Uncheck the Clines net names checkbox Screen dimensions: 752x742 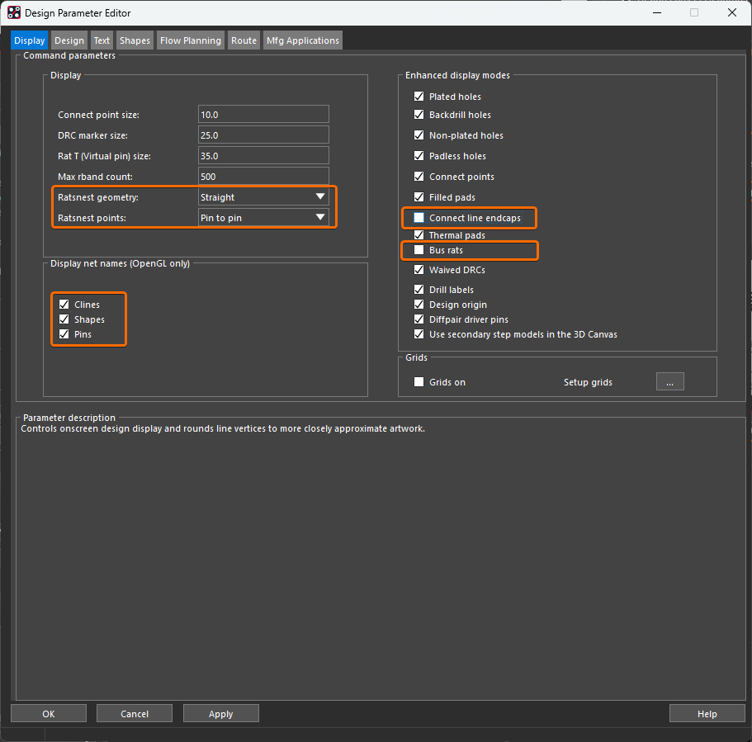(x=64, y=305)
